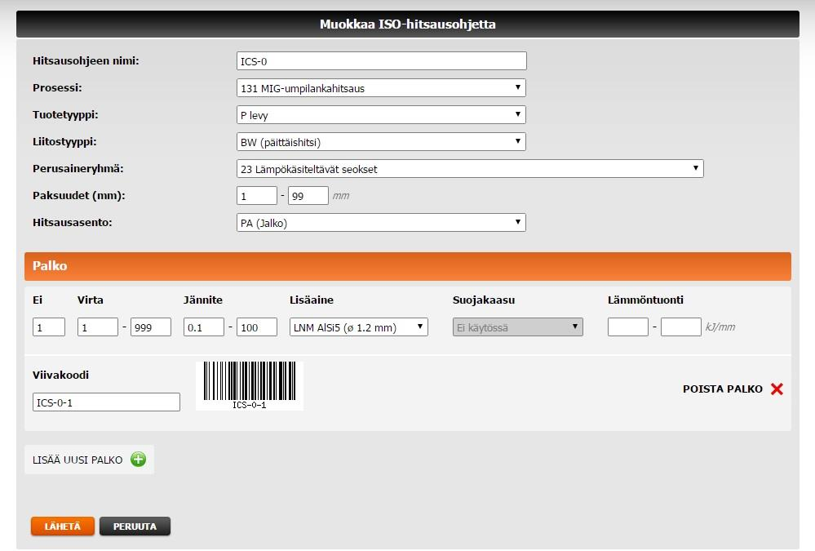Viewport: 815px width, 551px height.
Task: Click the PERUUTA cancel button
Action: 135,526
